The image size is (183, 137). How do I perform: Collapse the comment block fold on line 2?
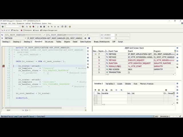pos(12,50)
